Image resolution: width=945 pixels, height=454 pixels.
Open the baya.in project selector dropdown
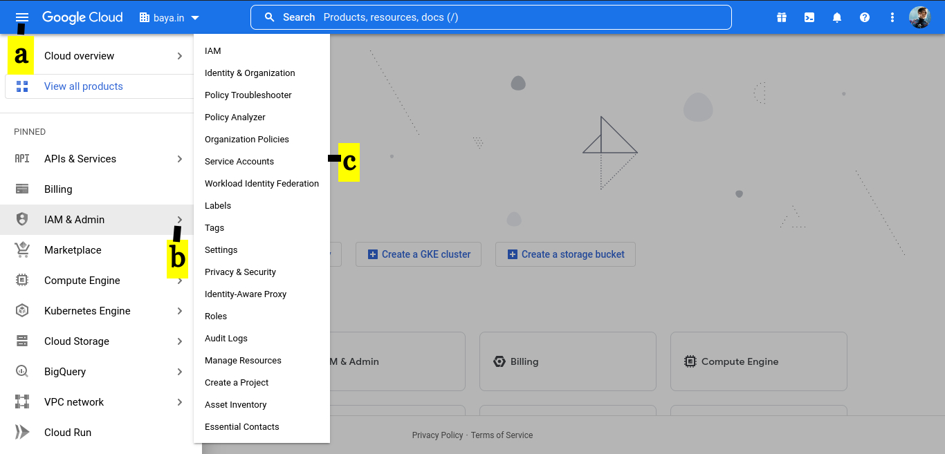tap(169, 18)
